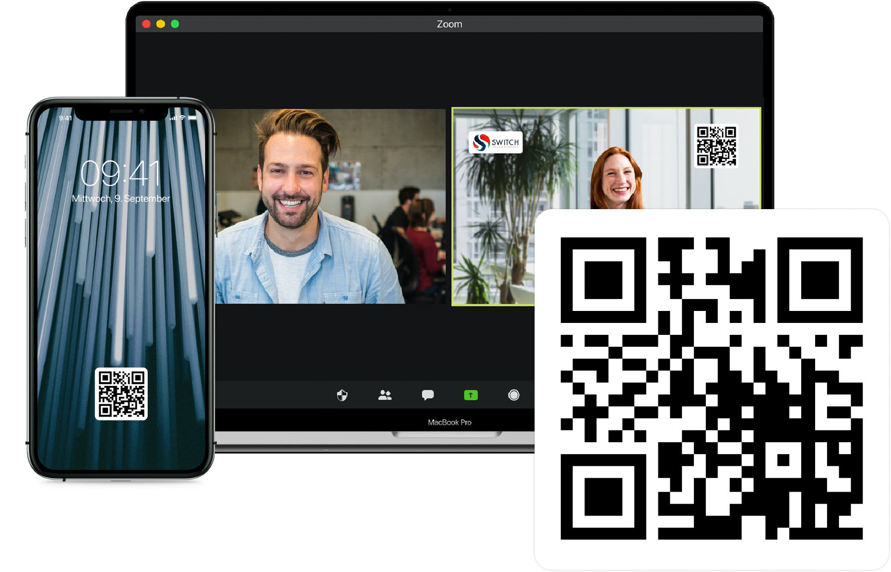Click the green Share Screen icon
The width and height of the screenshot is (891, 572).
tap(471, 395)
